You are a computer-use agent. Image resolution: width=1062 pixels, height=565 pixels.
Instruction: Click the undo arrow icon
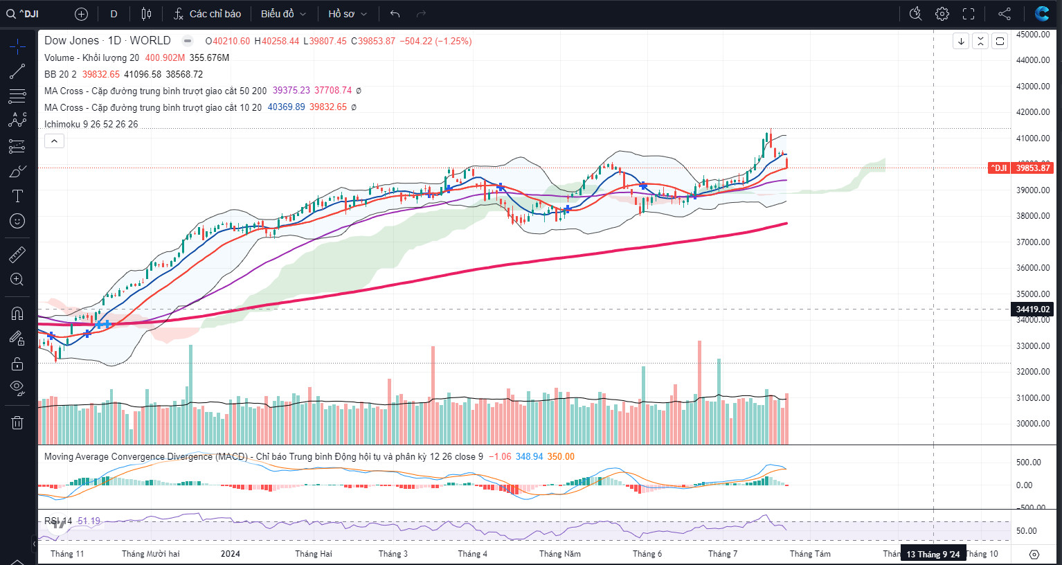pos(395,14)
